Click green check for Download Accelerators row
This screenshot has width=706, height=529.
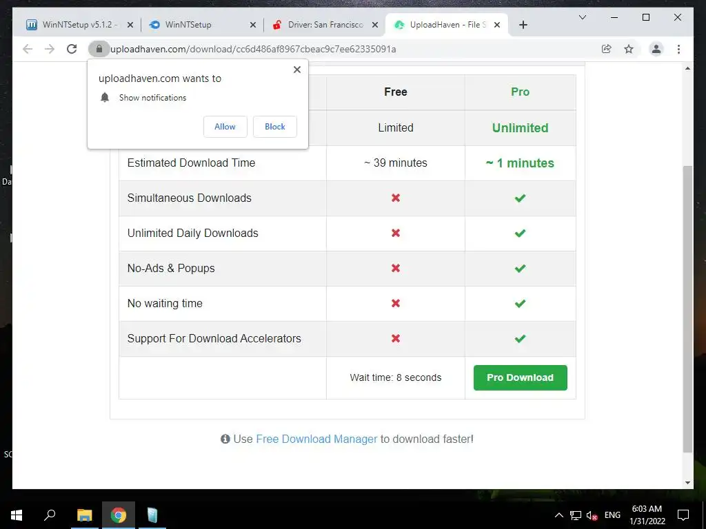point(520,338)
